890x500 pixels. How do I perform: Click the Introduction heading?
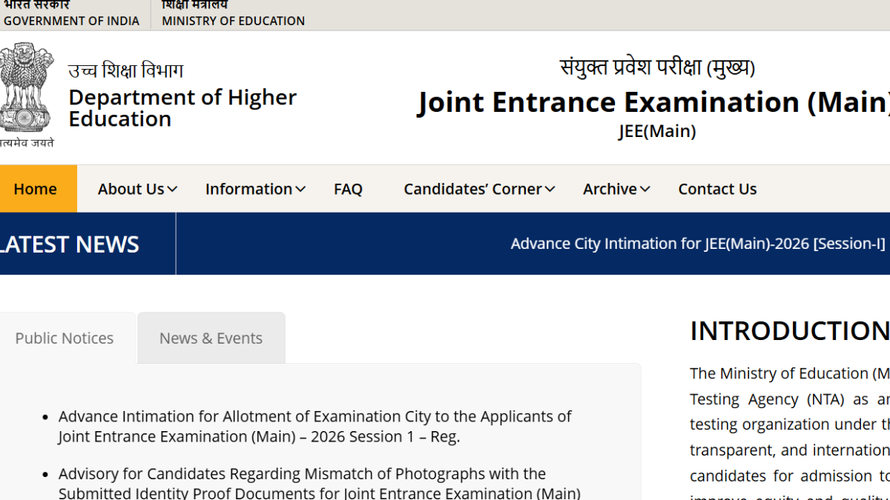(789, 331)
